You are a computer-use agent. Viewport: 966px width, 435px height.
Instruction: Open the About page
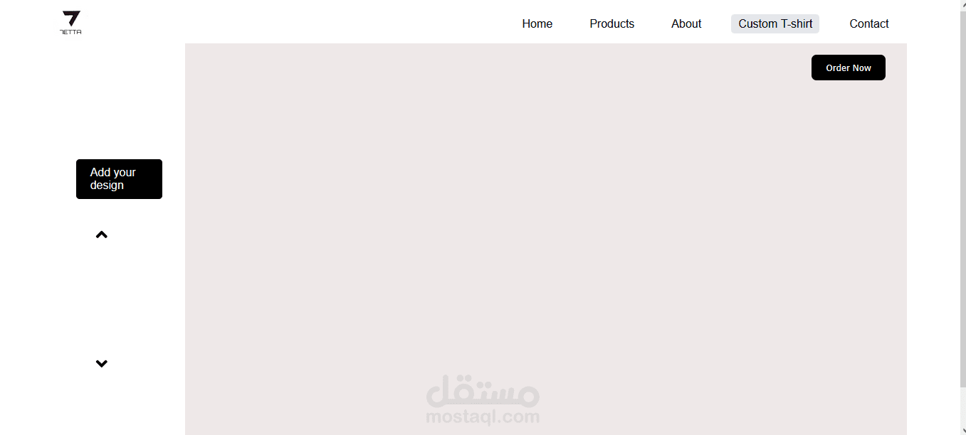(x=686, y=23)
